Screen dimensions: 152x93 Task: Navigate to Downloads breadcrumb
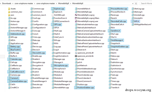(x=7, y=4)
